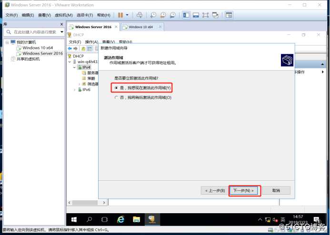Select Windows Server 2016 in the library
The height and width of the screenshot is (235, 330).
42,53
